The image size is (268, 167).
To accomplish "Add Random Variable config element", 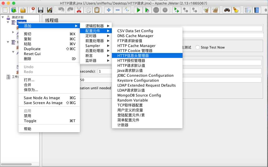I will point(147,100).
